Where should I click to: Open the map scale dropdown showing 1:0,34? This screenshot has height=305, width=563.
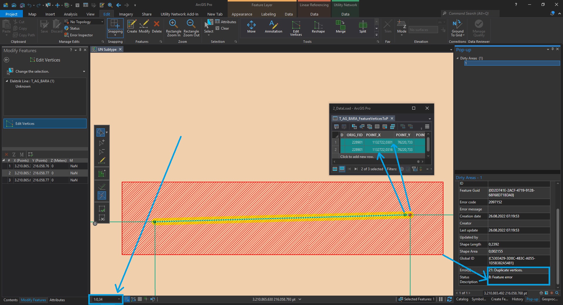119,299
